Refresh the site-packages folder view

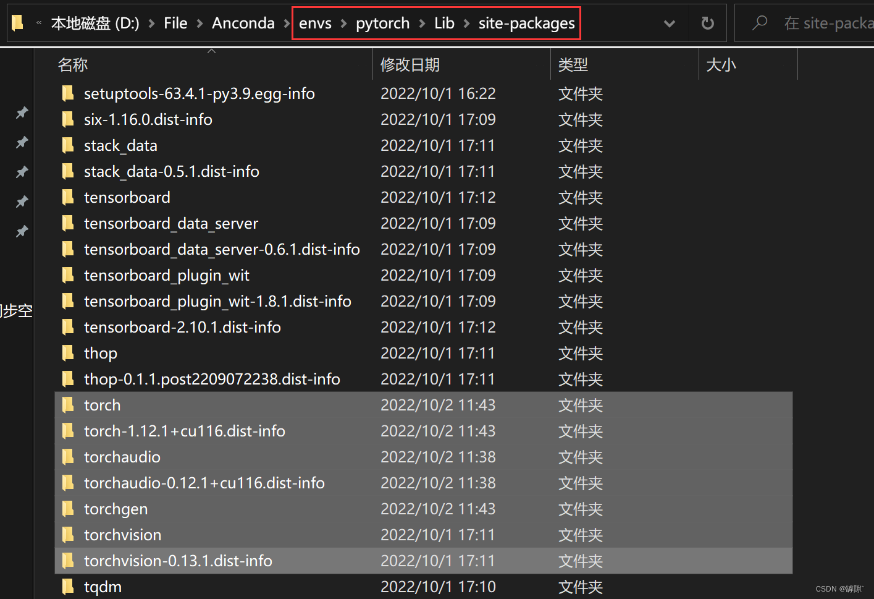coord(708,23)
